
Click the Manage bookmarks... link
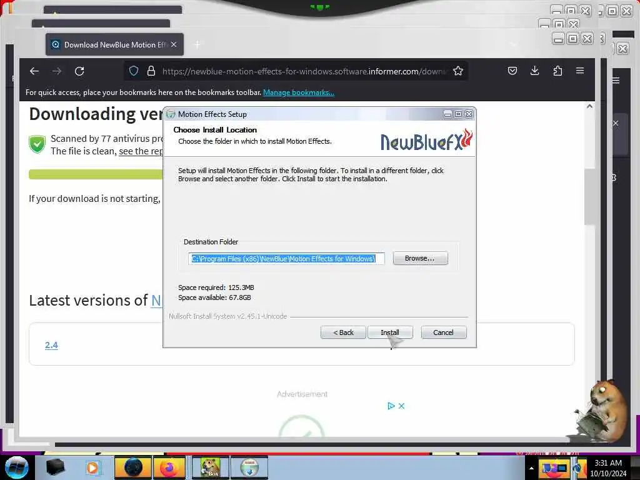tap(298, 92)
